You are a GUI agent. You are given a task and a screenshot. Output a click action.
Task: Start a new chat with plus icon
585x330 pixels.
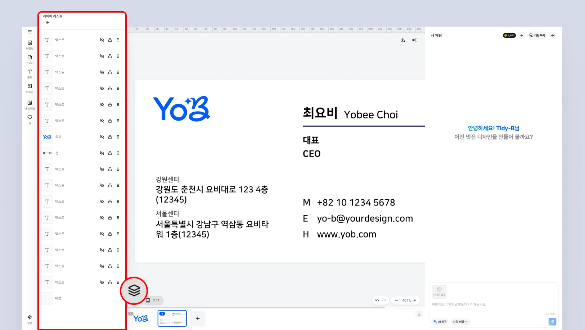(522, 35)
